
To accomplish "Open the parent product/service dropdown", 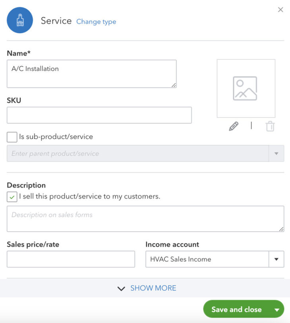I will (277, 153).
